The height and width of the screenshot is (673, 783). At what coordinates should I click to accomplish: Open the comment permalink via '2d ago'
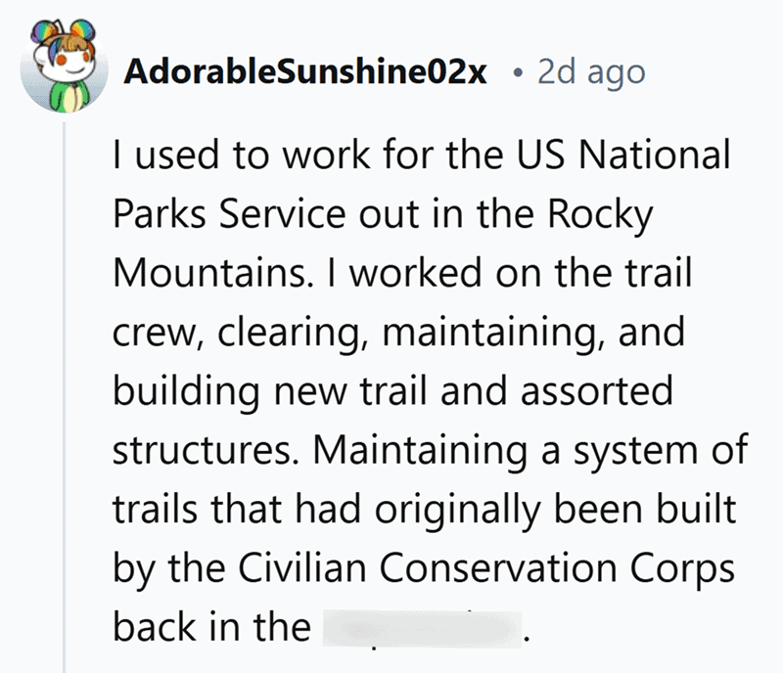coord(591,73)
